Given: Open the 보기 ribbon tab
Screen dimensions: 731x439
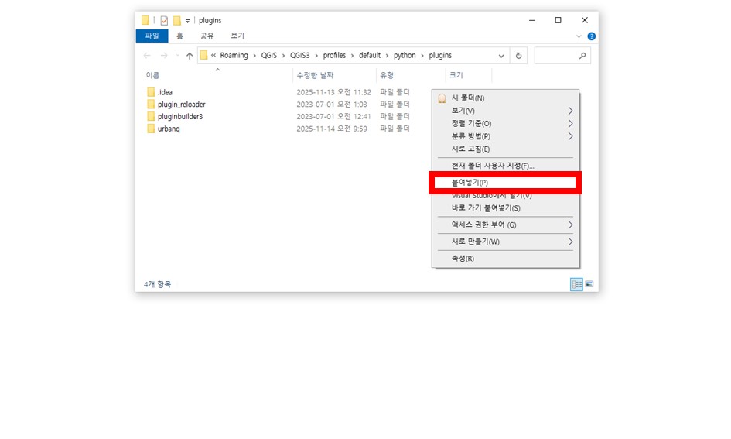Looking at the screenshot, I should coord(237,36).
